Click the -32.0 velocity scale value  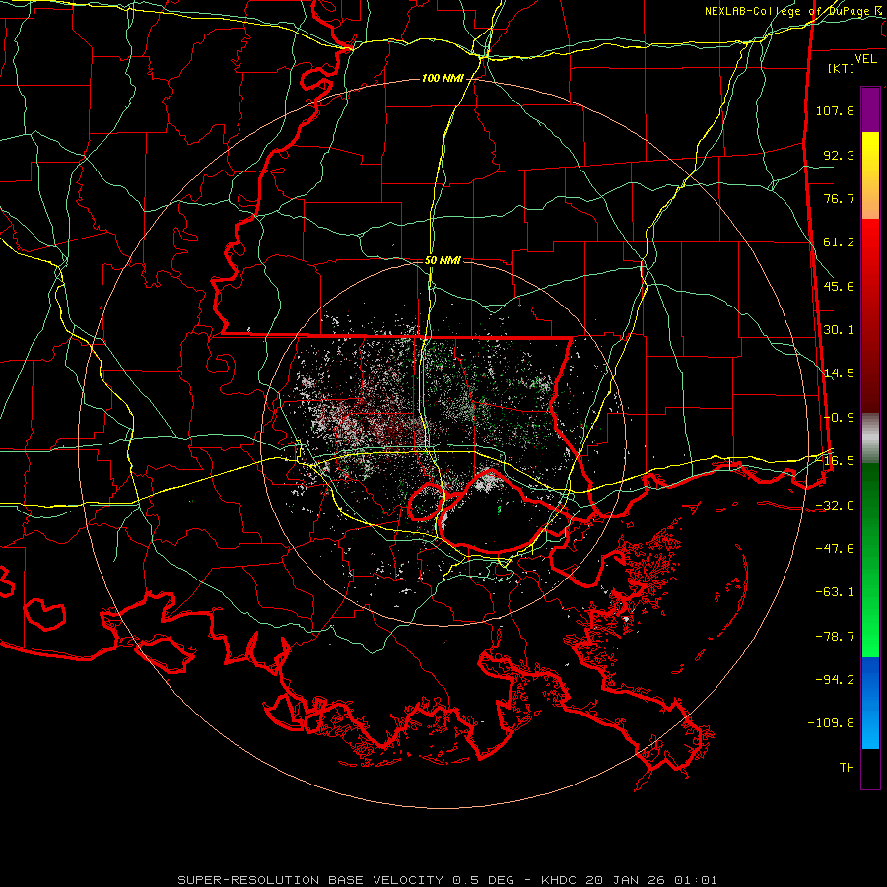(835, 506)
